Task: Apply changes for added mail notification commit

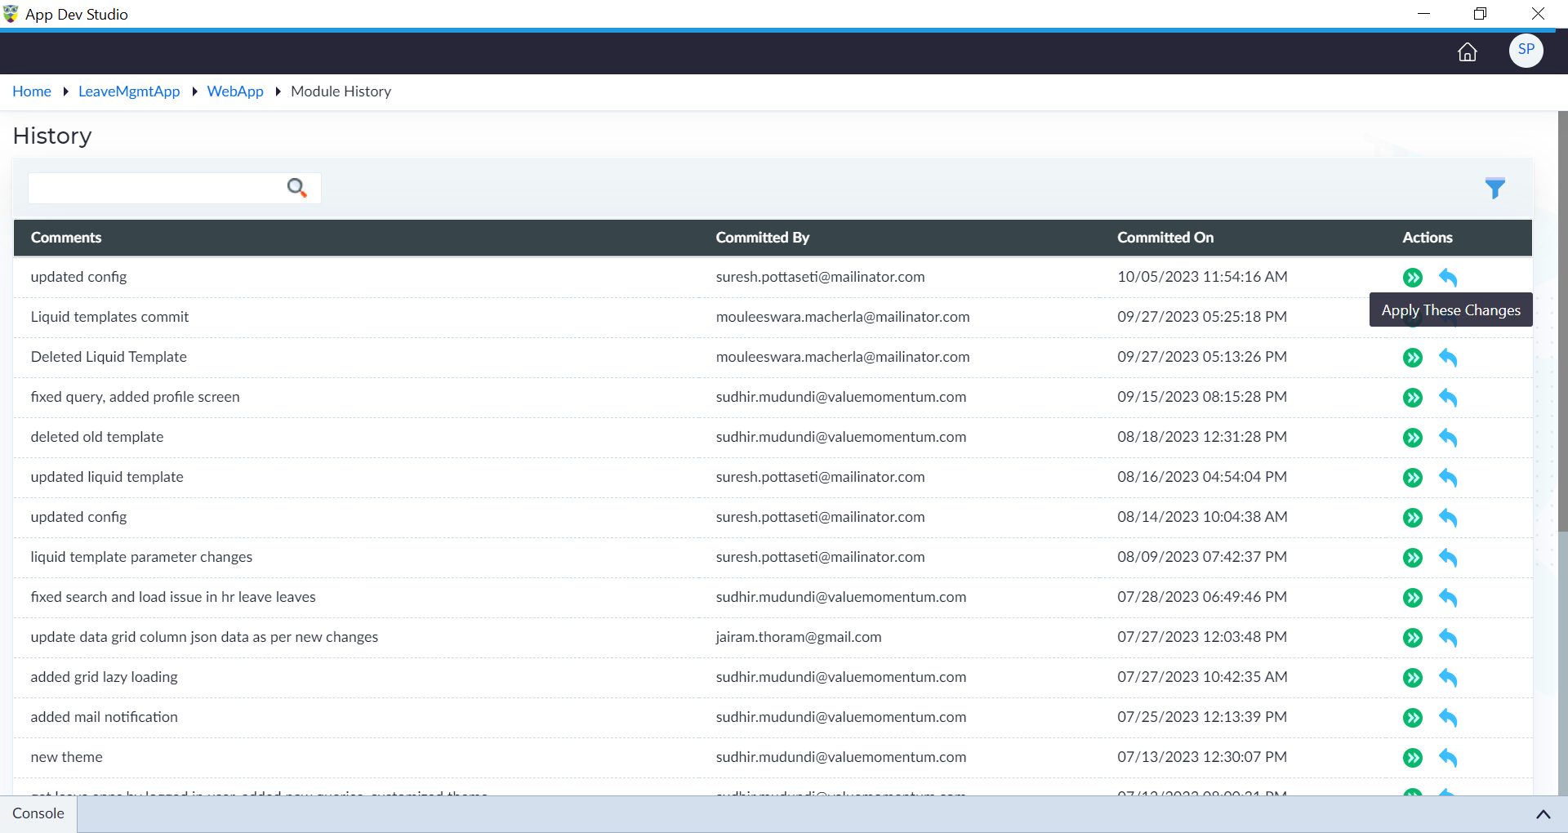Action: pos(1413,718)
